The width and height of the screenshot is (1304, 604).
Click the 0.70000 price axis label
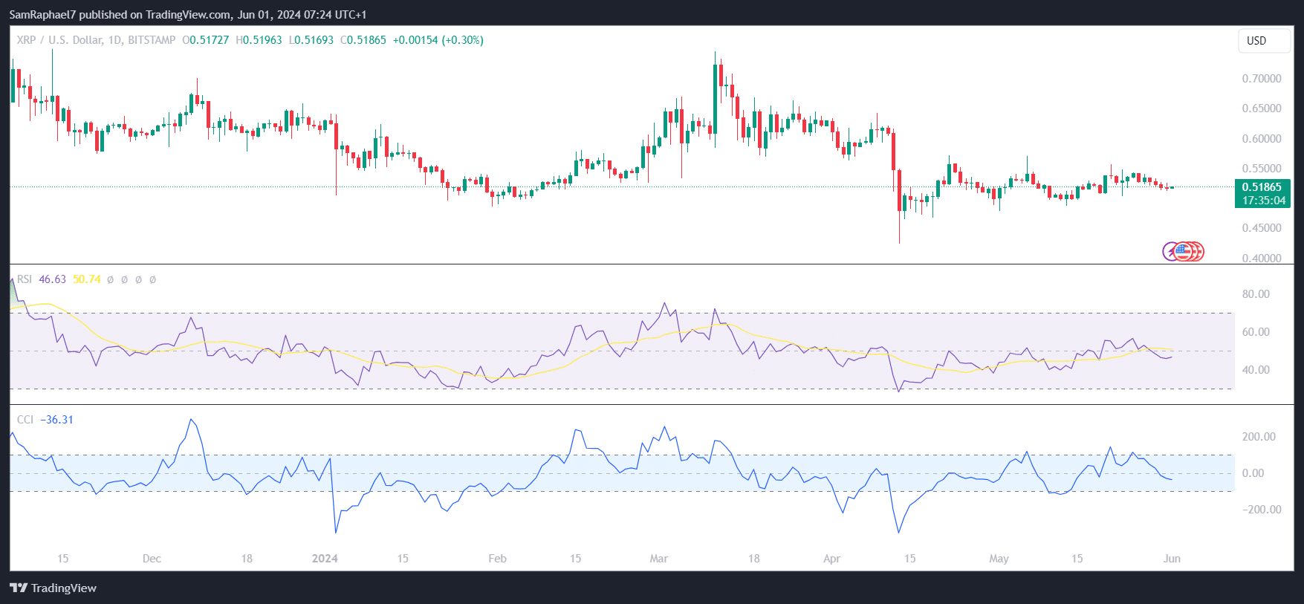[1262, 79]
